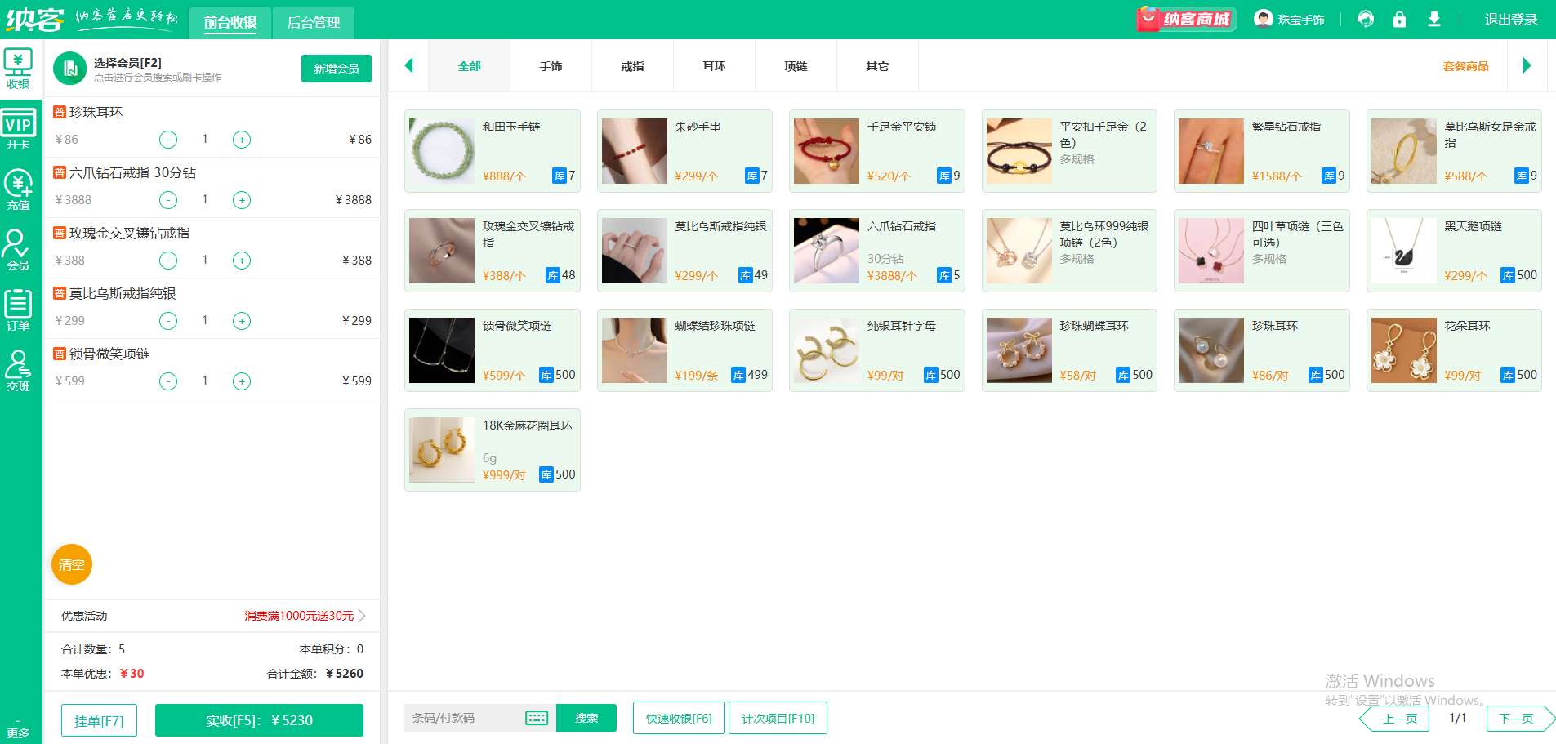Click 计次项目[F10] button
This screenshot has width=1556, height=744.
point(778,718)
